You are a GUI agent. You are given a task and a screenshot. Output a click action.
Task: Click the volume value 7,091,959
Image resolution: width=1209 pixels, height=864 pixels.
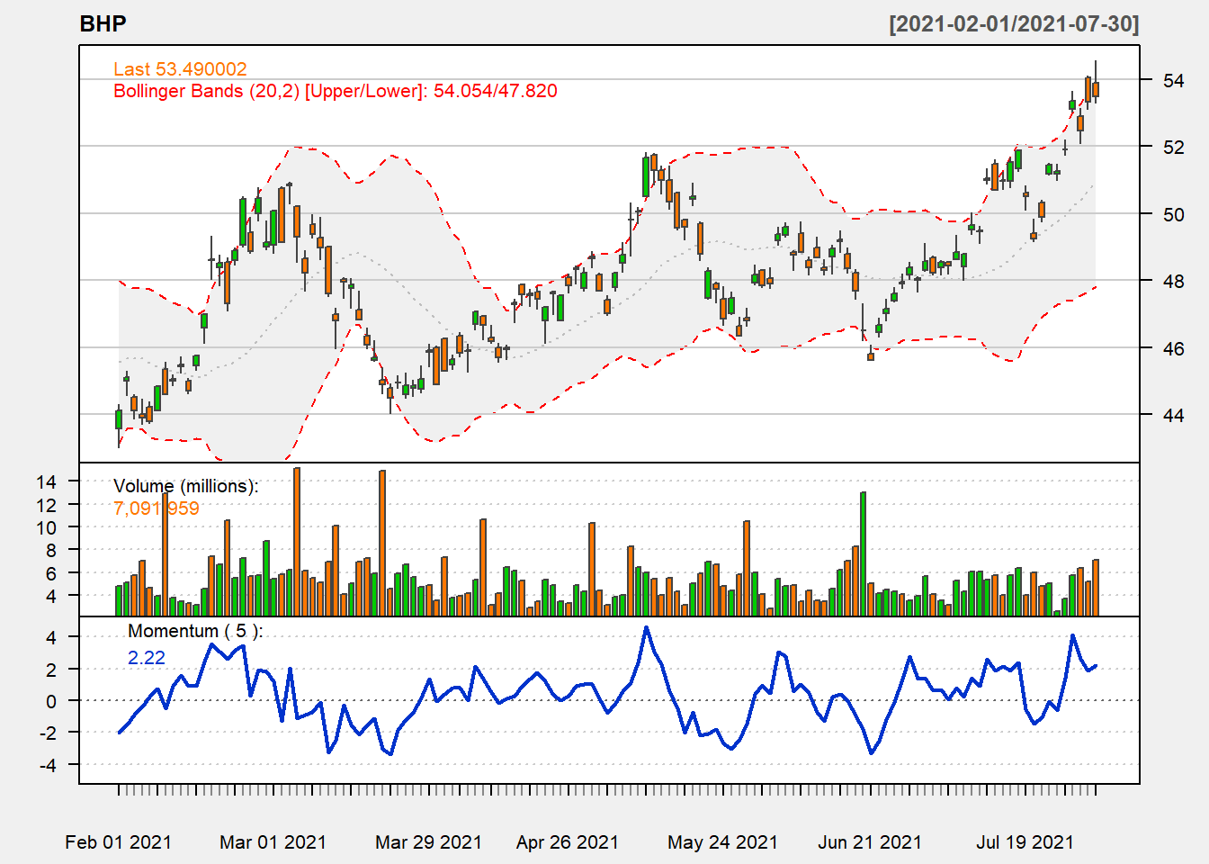pyautogui.click(x=157, y=508)
